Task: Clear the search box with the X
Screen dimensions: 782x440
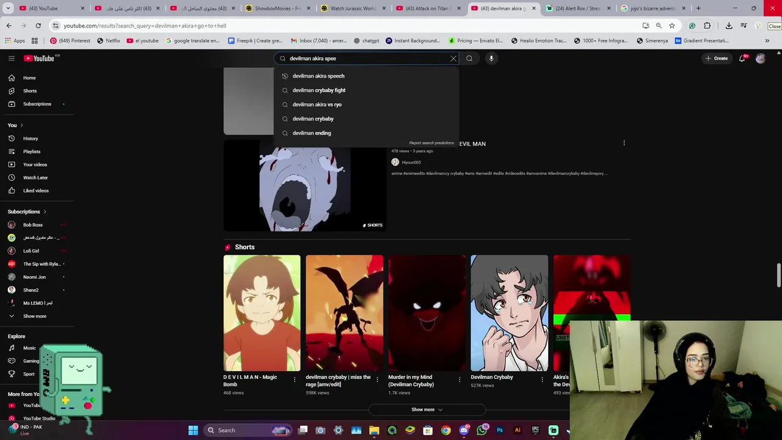Action: point(453,58)
